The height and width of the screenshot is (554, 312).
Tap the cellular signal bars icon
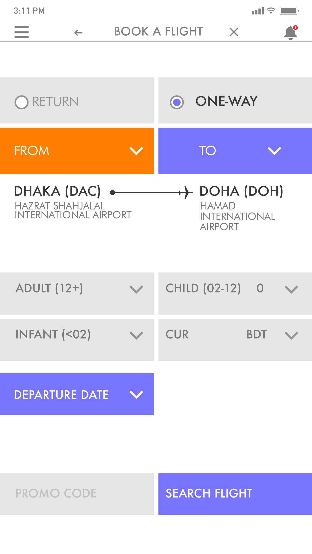[x=258, y=11]
